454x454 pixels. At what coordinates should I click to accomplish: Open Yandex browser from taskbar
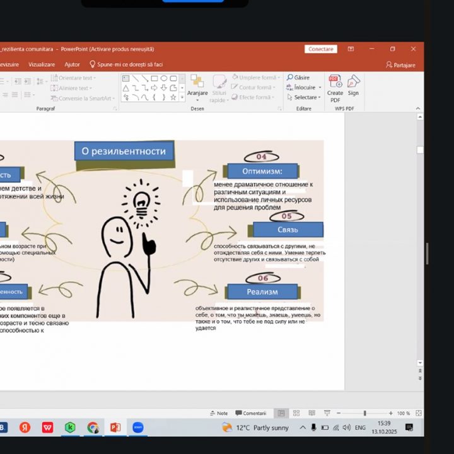25,428
